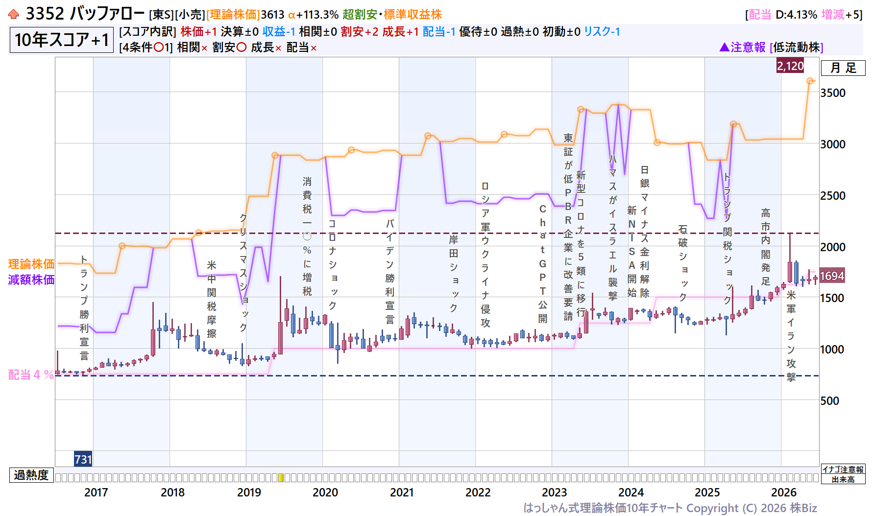
Task: Click the クリスマスショック event annotation
Action: (243, 272)
